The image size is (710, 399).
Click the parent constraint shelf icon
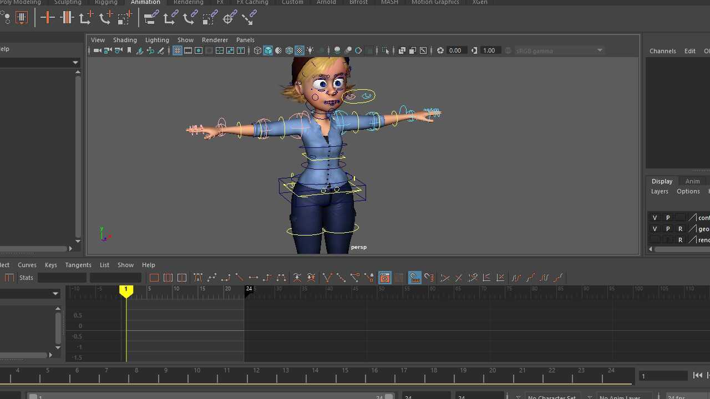click(x=150, y=18)
